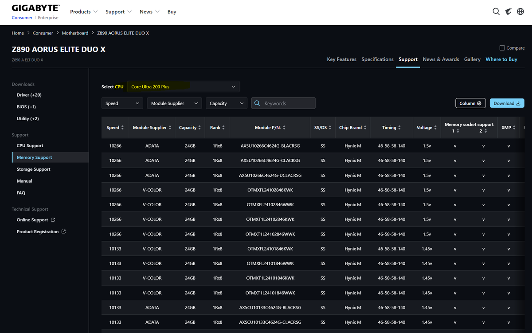Click the Column gear settings button
The height and width of the screenshot is (333, 532).
470,103
